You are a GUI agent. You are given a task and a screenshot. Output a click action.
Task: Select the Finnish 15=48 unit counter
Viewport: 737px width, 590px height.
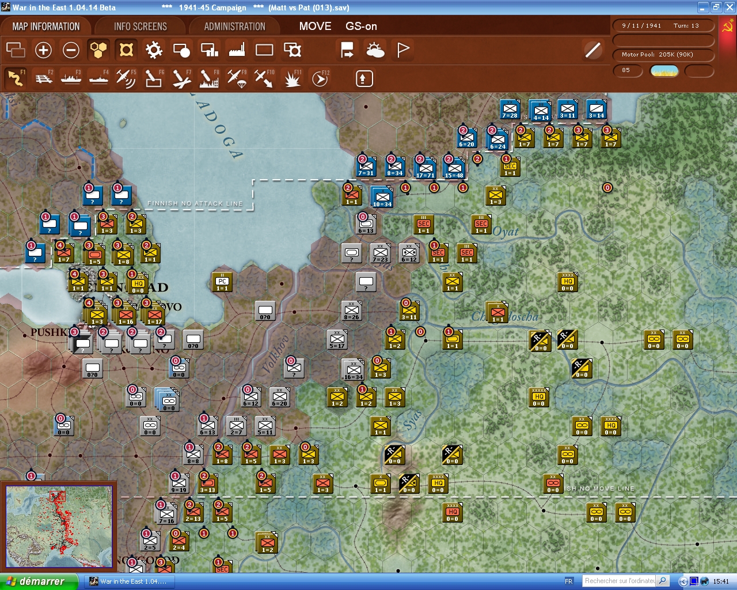(454, 168)
